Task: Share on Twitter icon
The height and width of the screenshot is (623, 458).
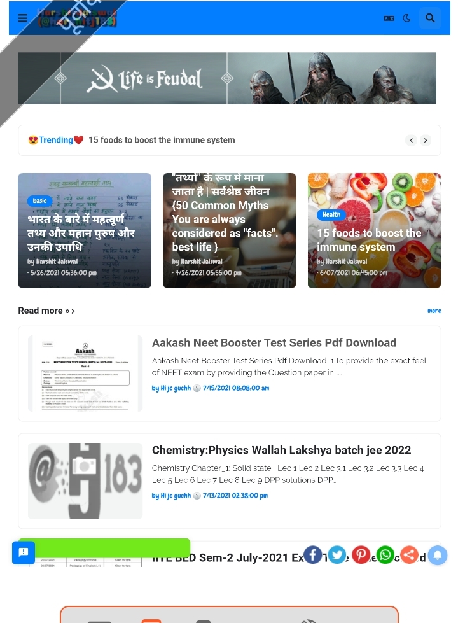Action: [x=337, y=555]
